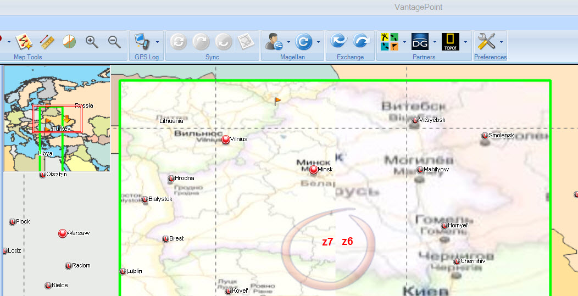Open Preferences tools icon
The height and width of the screenshot is (296, 578).
486,42
